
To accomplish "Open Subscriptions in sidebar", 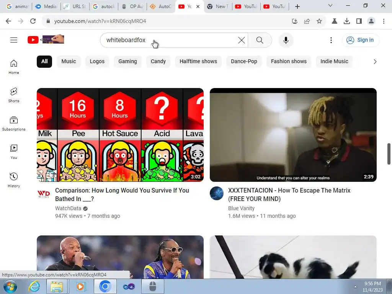I will [14, 124].
